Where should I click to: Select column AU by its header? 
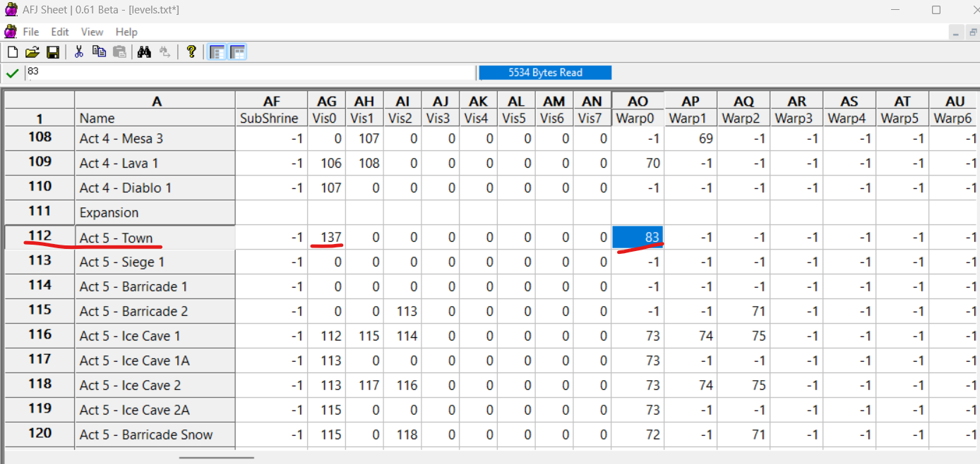click(x=955, y=101)
